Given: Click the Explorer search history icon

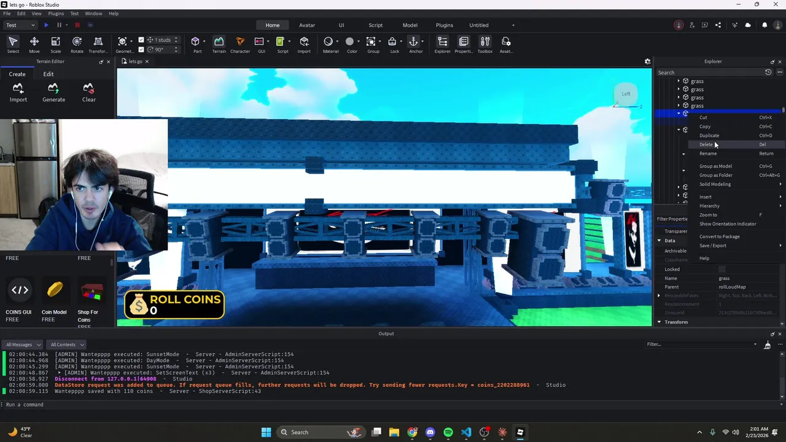Looking at the screenshot, I should click(768, 72).
